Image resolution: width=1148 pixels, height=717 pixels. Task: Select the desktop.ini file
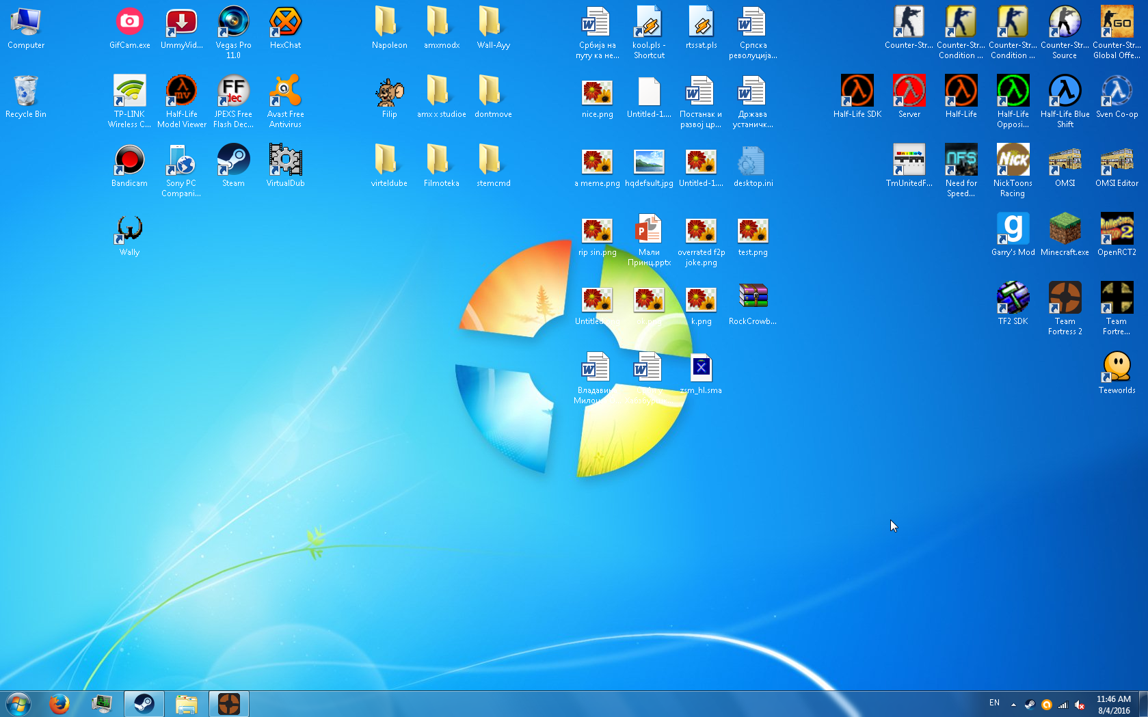coord(753,166)
